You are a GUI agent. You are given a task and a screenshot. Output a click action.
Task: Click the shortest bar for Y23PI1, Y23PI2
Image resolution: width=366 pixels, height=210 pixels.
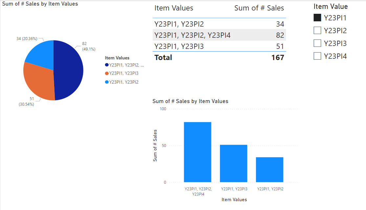269,170
